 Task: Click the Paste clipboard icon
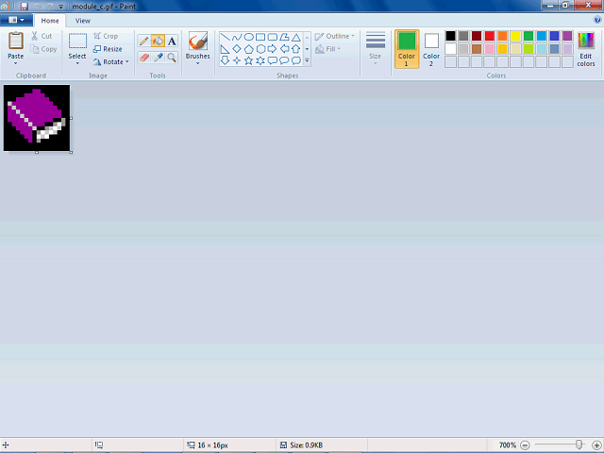[x=16, y=41]
